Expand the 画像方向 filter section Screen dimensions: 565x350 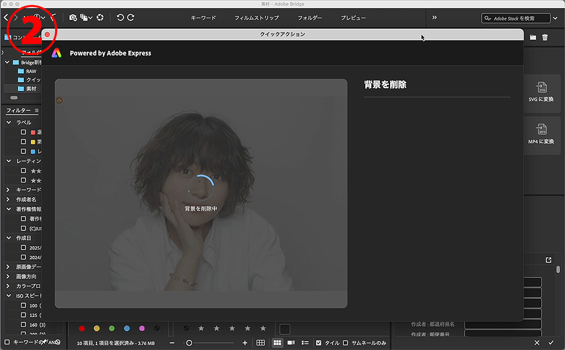click(8, 276)
